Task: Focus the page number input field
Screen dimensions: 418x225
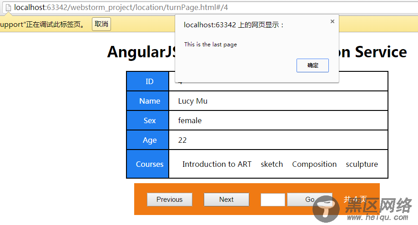Action: tap(273, 200)
